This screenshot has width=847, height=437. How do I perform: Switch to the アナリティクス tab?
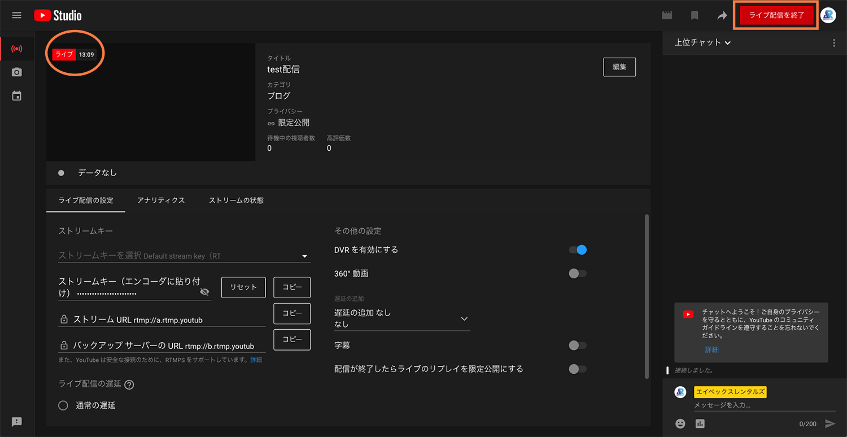pyautogui.click(x=161, y=200)
